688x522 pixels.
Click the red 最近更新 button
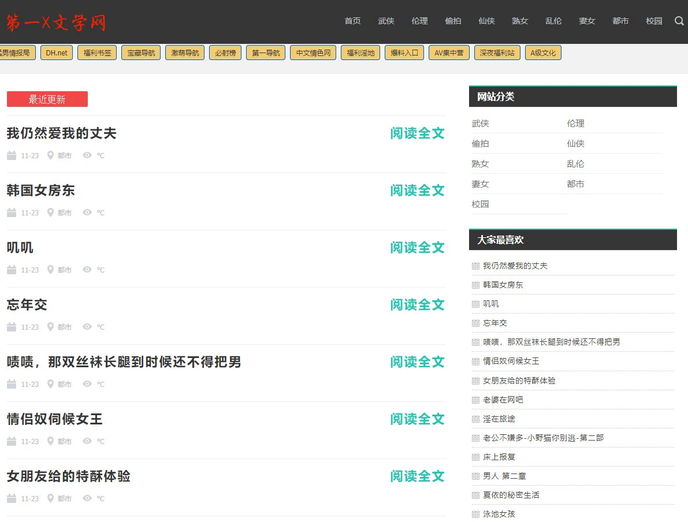coord(47,99)
